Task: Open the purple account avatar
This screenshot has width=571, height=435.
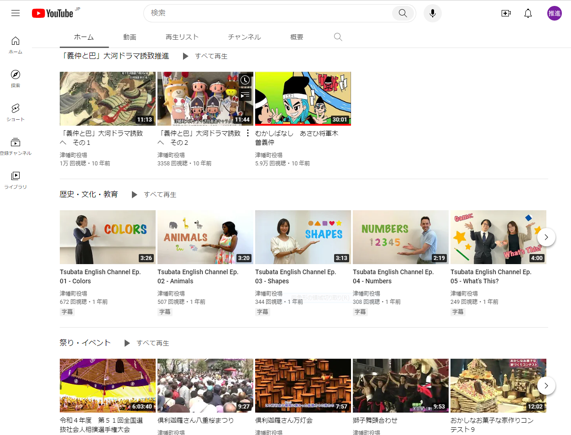Action: click(555, 13)
